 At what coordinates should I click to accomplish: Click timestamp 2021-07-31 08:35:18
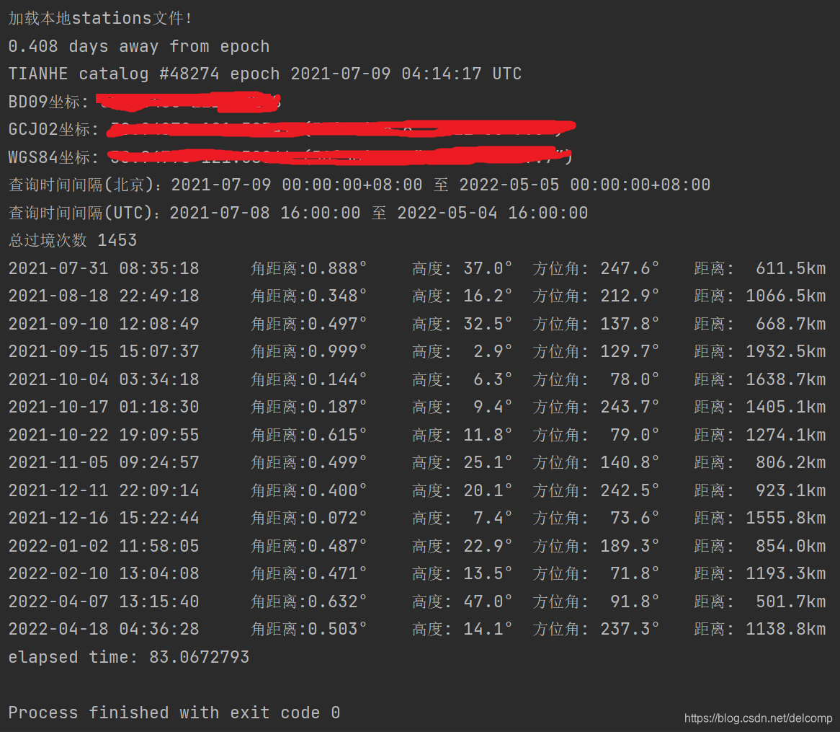click(x=104, y=268)
